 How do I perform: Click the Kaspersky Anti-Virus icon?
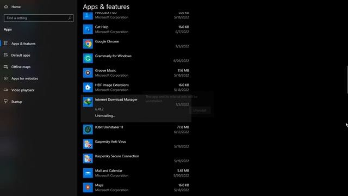pyautogui.click(x=88, y=144)
